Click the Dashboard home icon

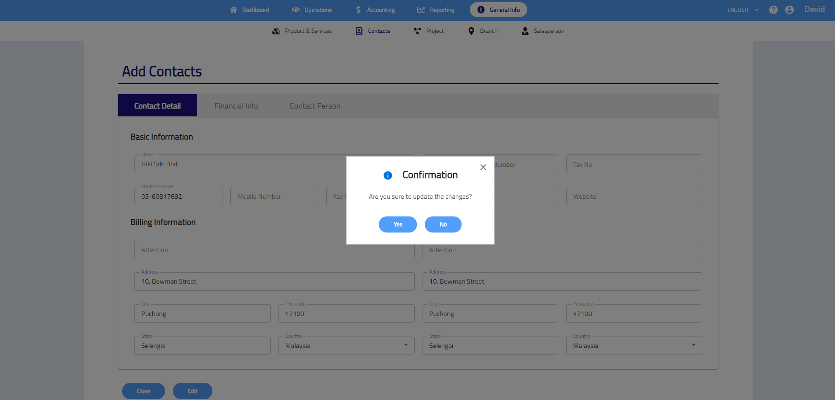point(233,10)
